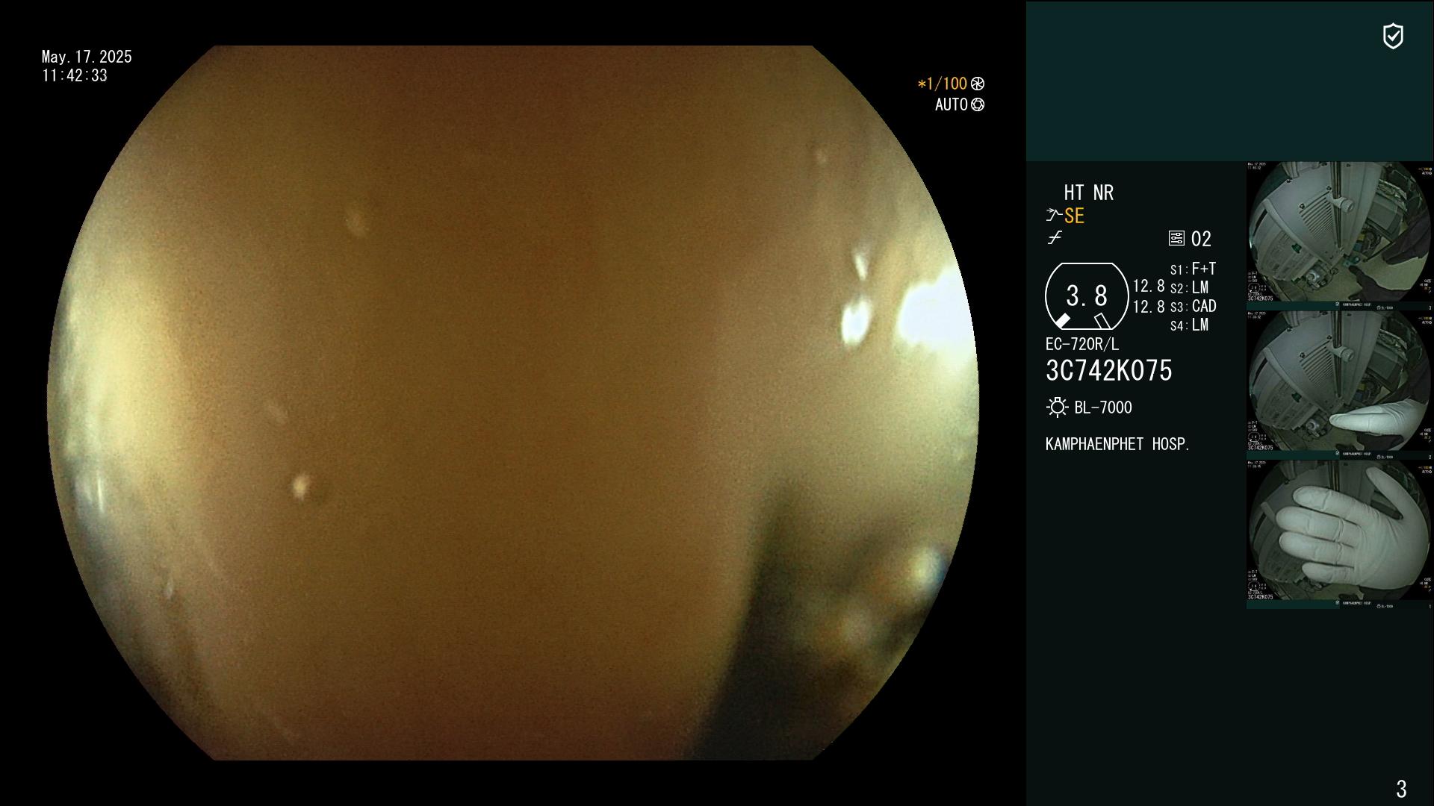Click the BL-7000 light source label

pyautogui.click(x=1103, y=407)
